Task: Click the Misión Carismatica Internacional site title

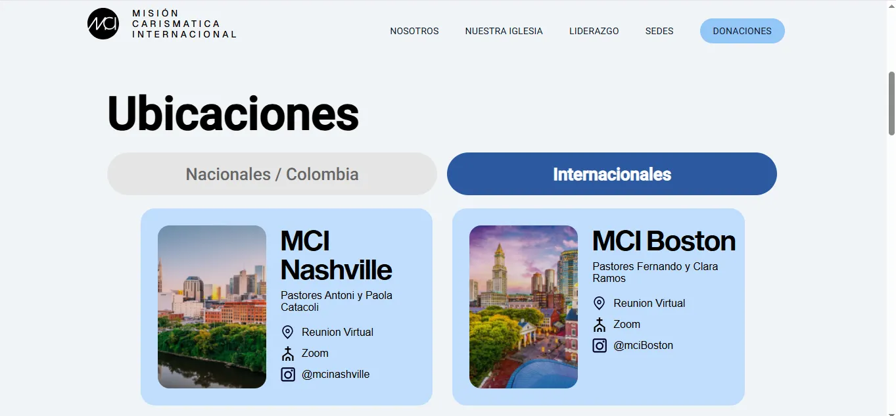Action: click(x=184, y=24)
